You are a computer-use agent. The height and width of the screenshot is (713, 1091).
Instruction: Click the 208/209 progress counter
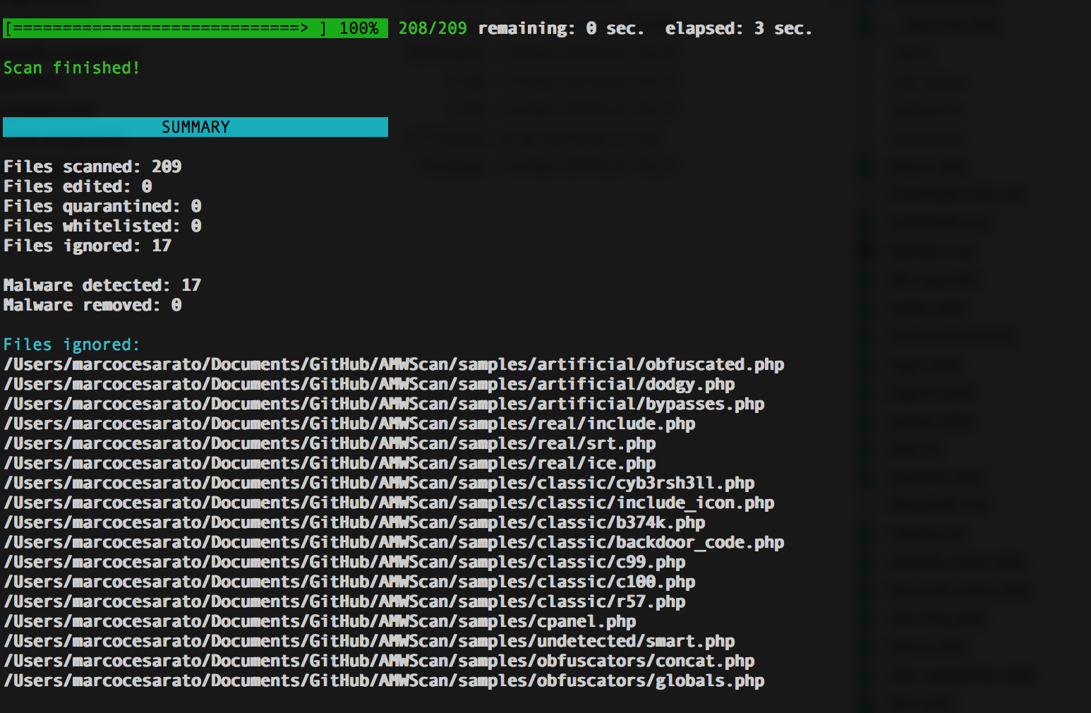[x=433, y=28]
